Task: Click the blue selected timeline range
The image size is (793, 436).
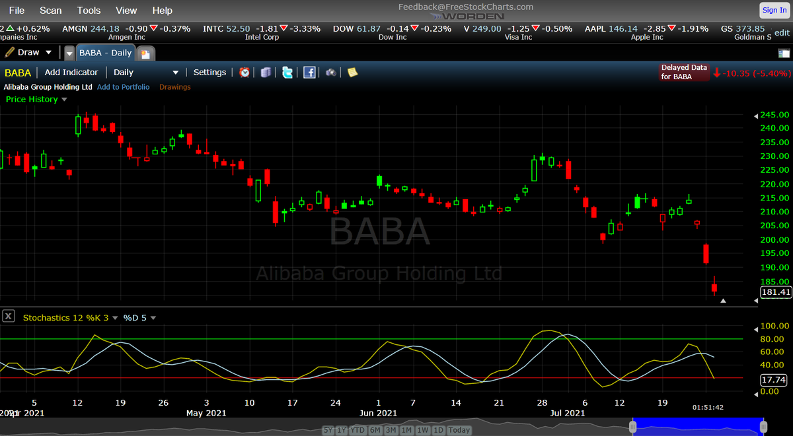Action: [x=698, y=426]
